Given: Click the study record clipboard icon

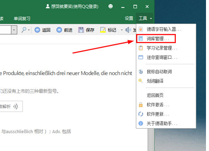Looking at the screenshot, I should (141, 48).
